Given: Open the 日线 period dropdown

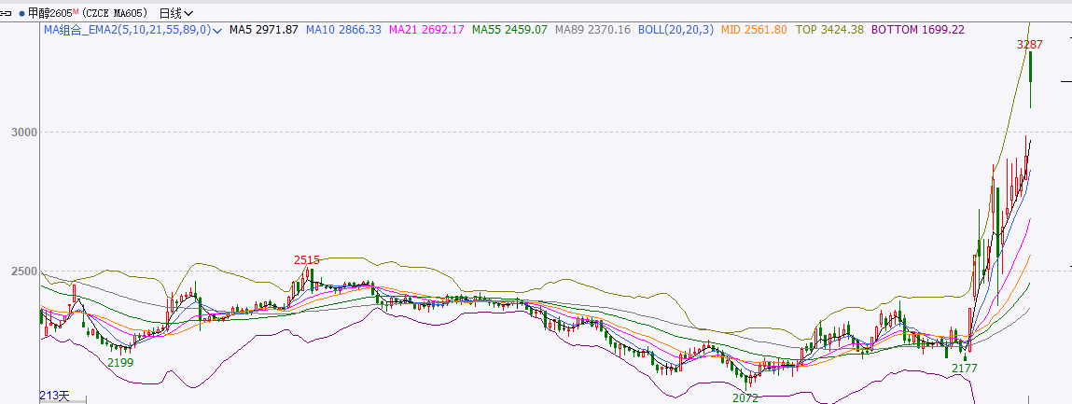Looking at the screenshot, I should coord(176,13).
